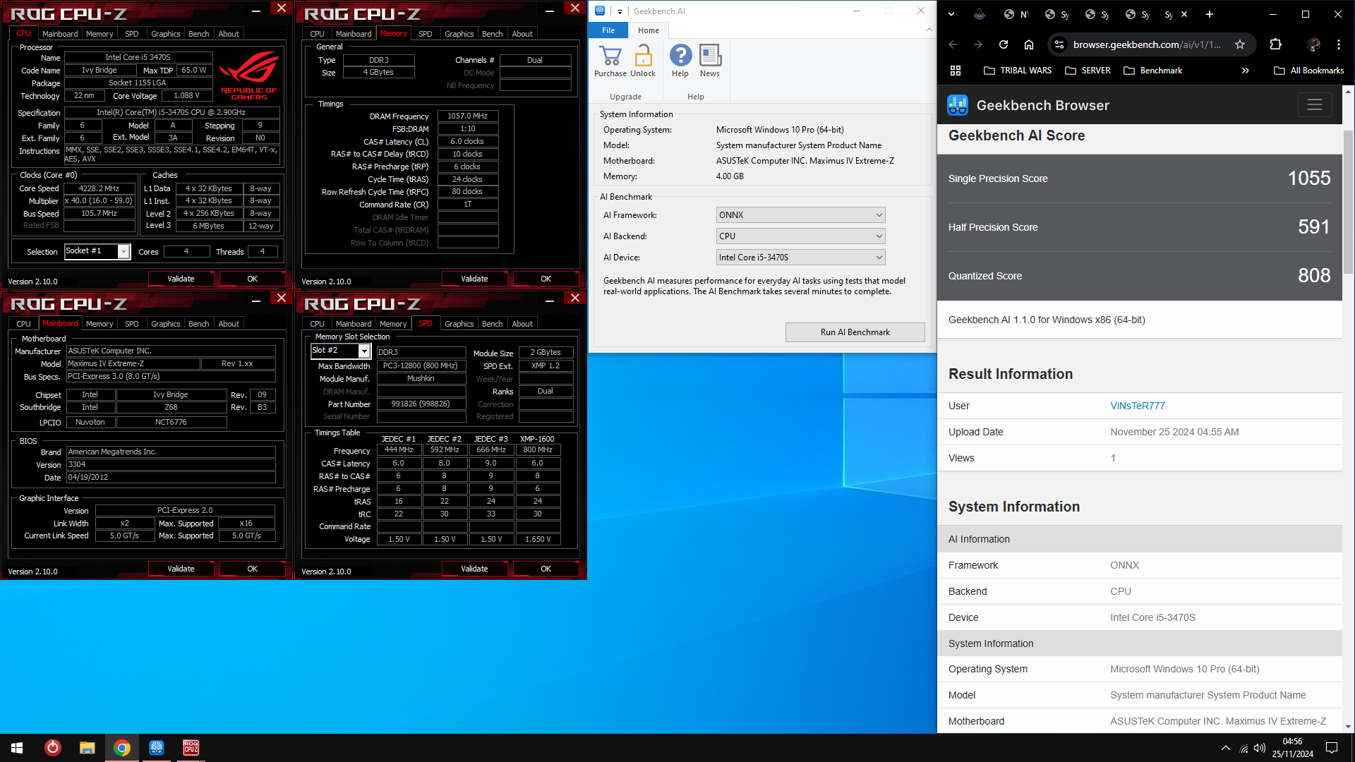Viewport: 1355px width, 762px height.
Task: Click the Chrome address bar URL
Action: click(1147, 44)
